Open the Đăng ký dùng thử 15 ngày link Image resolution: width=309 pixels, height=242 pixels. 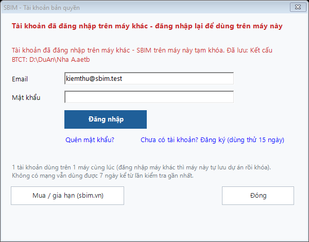pos(212,140)
